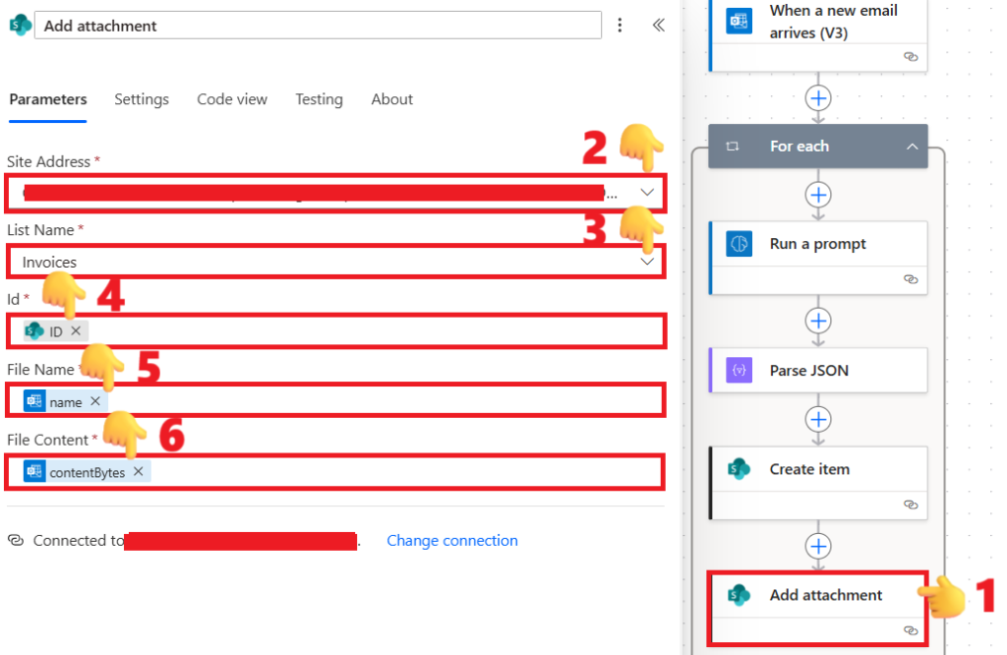Click the Create item SharePoint icon
The image size is (1007, 655).
[739, 469]
